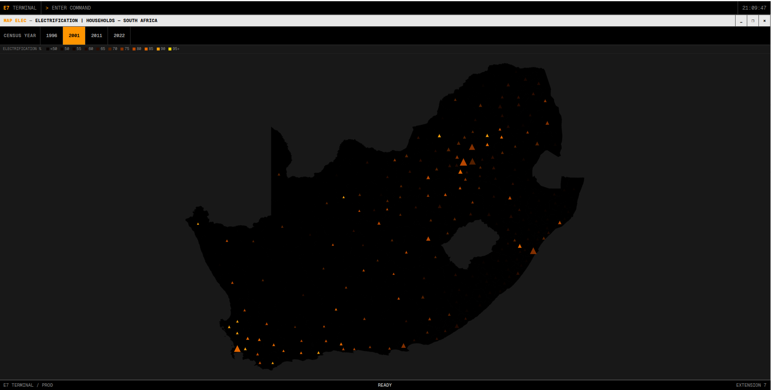Switch to the 2022 census year
The image size is (771, 390).
coord(119,35)
